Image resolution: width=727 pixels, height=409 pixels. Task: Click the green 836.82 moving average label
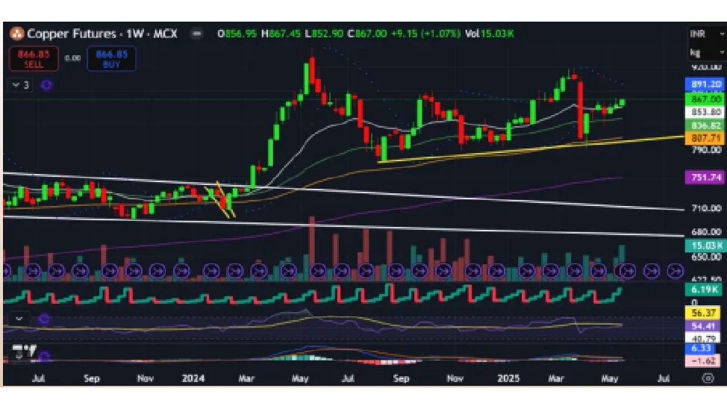click(705, 125)
